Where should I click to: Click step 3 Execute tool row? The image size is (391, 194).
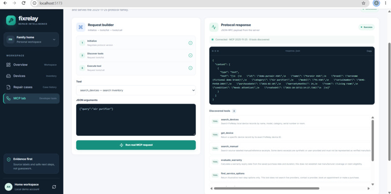pos(136,68)
